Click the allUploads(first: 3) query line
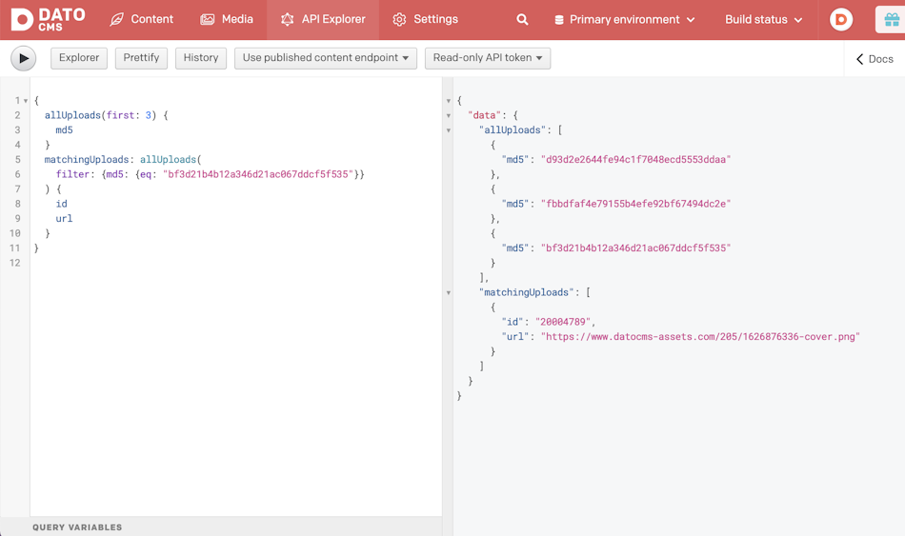Image resolution: width=905 pixels, height=536 pixels. click(x=106, y=115)
